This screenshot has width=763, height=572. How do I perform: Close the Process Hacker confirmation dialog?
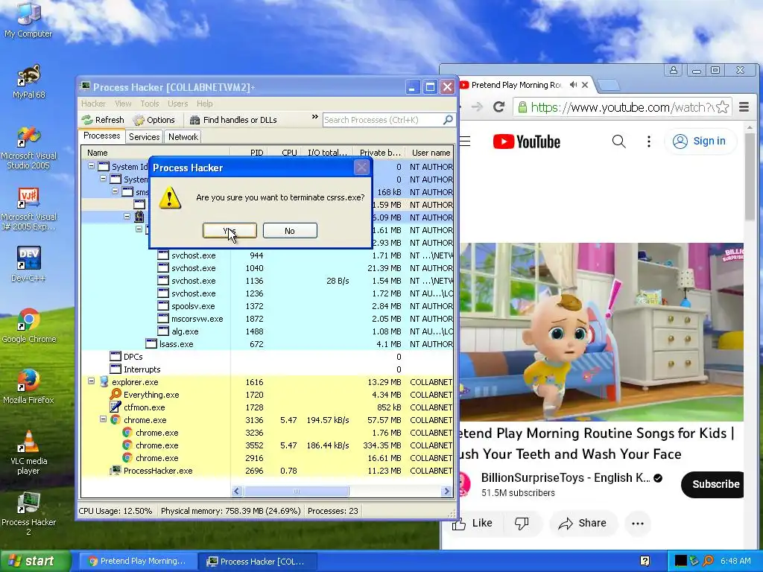pos(361,168)
